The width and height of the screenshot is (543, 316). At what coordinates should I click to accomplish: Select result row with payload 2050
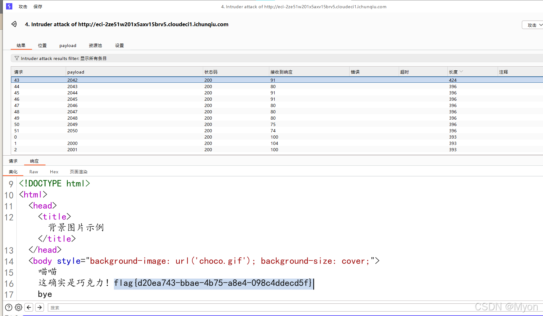277,131
